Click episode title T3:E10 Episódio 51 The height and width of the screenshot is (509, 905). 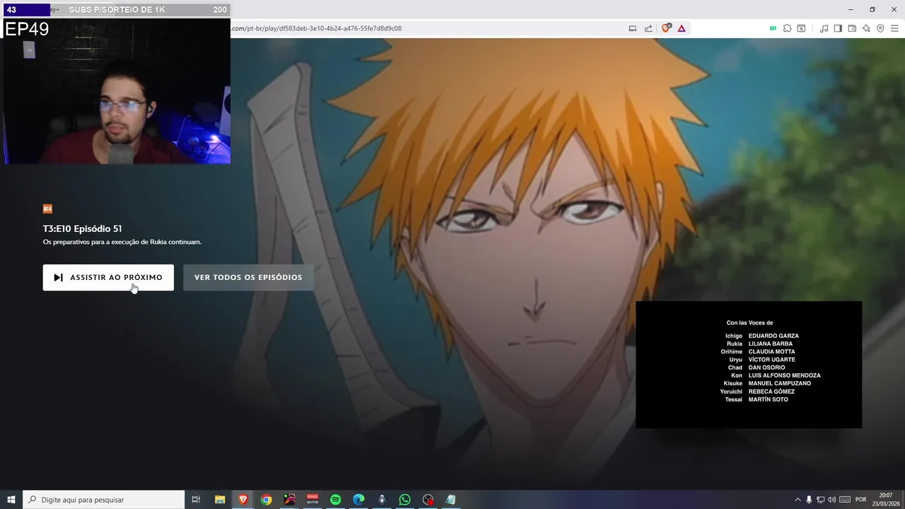[x=82, y=228]
